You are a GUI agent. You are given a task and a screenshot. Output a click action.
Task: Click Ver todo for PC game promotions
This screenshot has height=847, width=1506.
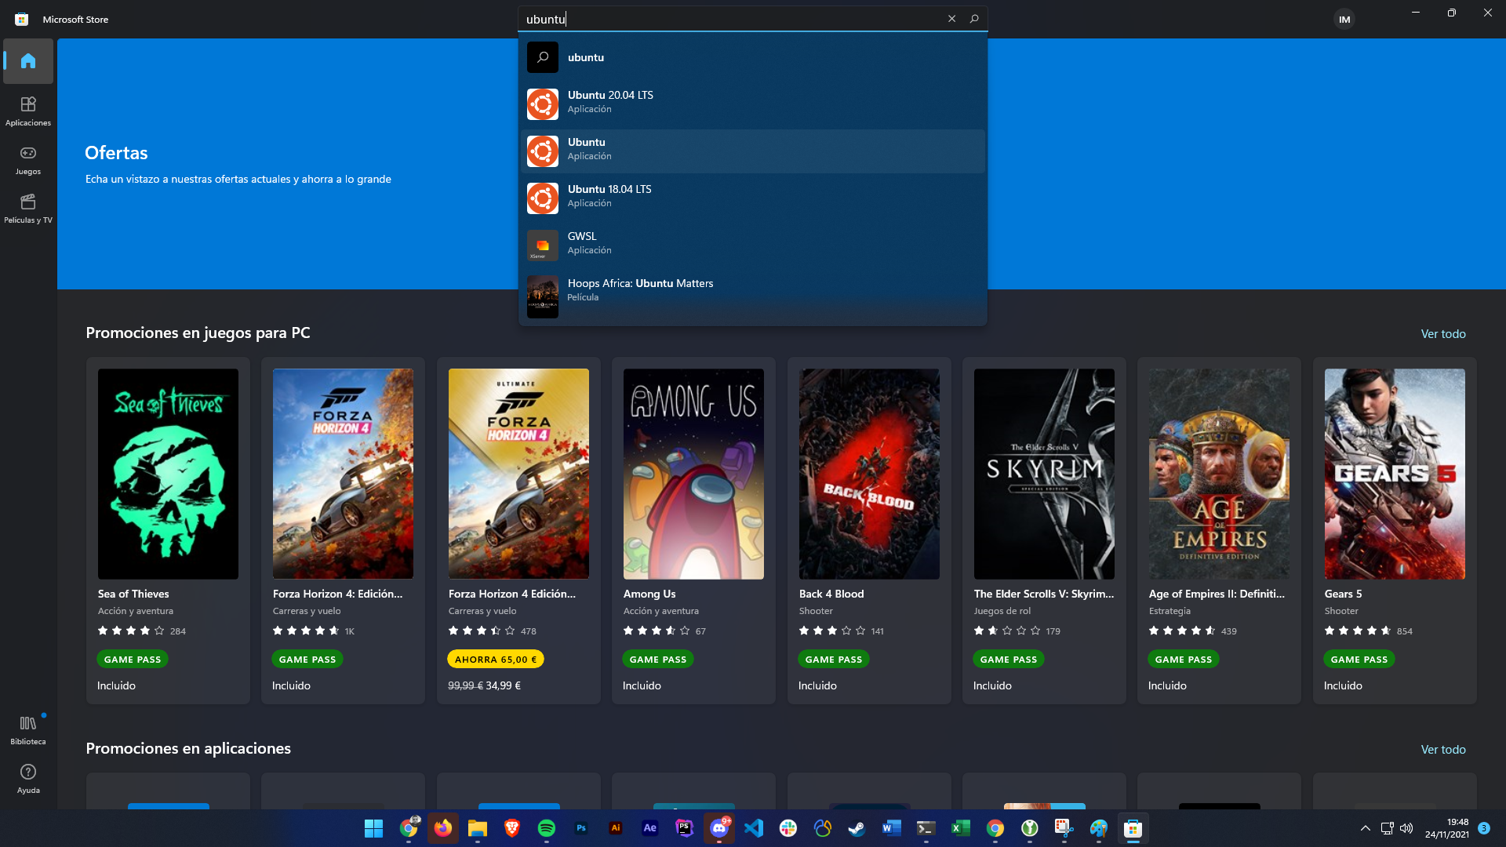[x=1443, y=334]
